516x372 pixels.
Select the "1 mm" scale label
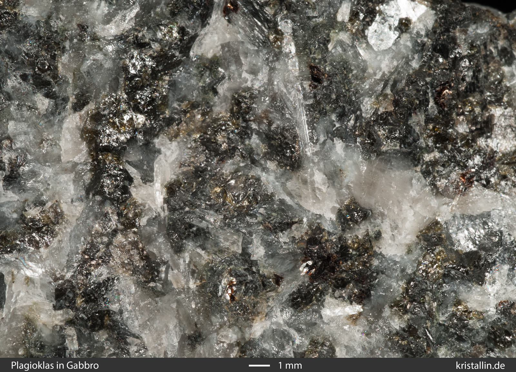coord(290,365)
